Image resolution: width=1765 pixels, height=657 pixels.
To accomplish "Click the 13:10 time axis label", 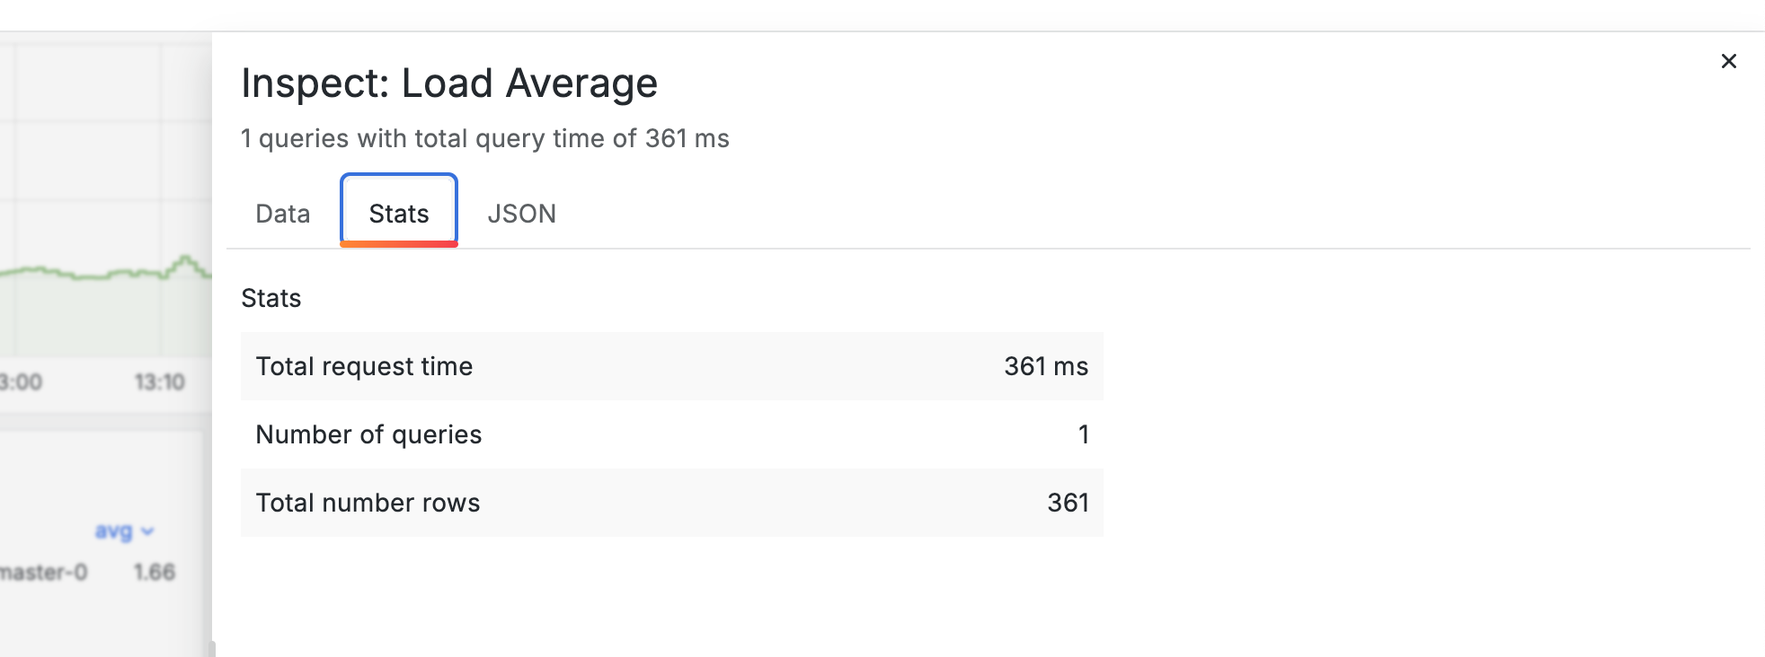I will coord(160,382).
